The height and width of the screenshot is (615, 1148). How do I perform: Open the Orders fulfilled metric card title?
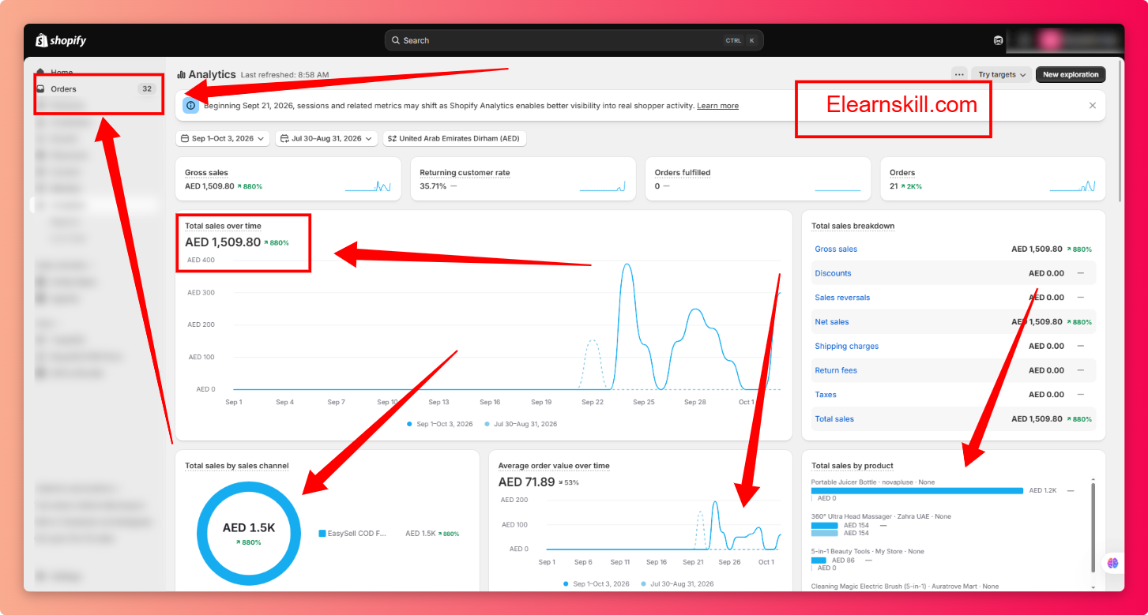(683, 173)
